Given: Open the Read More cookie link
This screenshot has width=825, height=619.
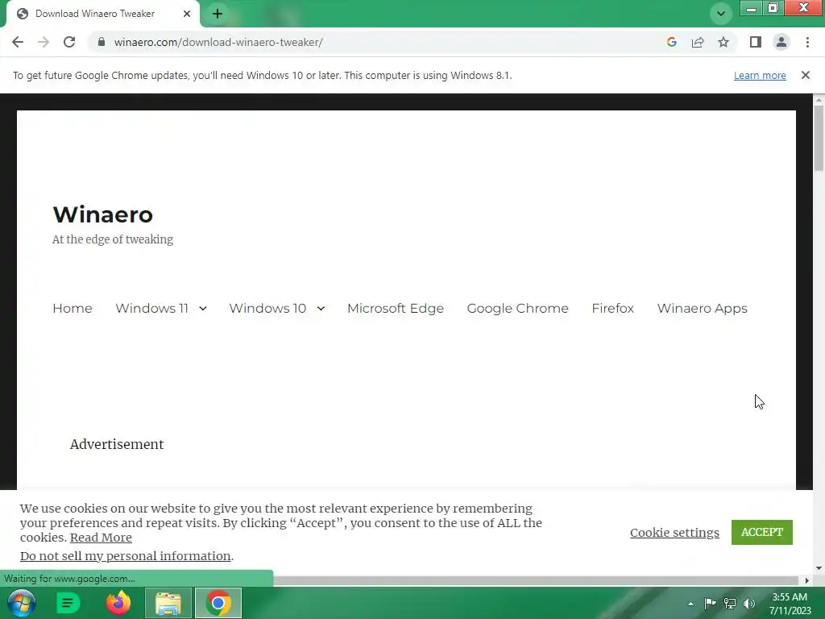Looking at the screenshot, I should coord(101,538).
